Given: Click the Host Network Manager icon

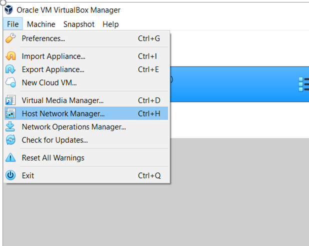Looking at the screenshot, I should pyautogui.click(x=10, y=113).
